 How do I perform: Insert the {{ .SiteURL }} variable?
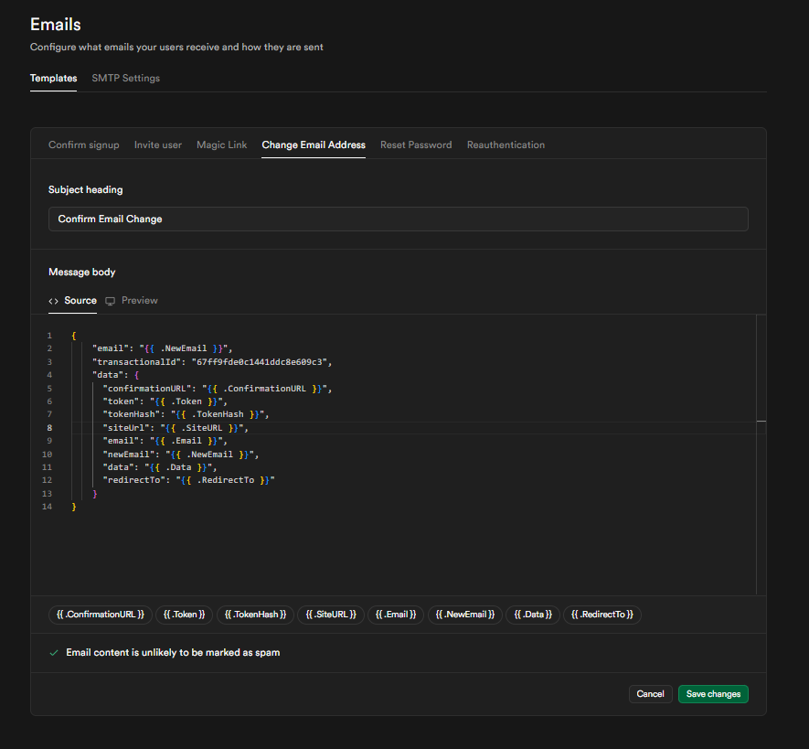tap(330, 615)
